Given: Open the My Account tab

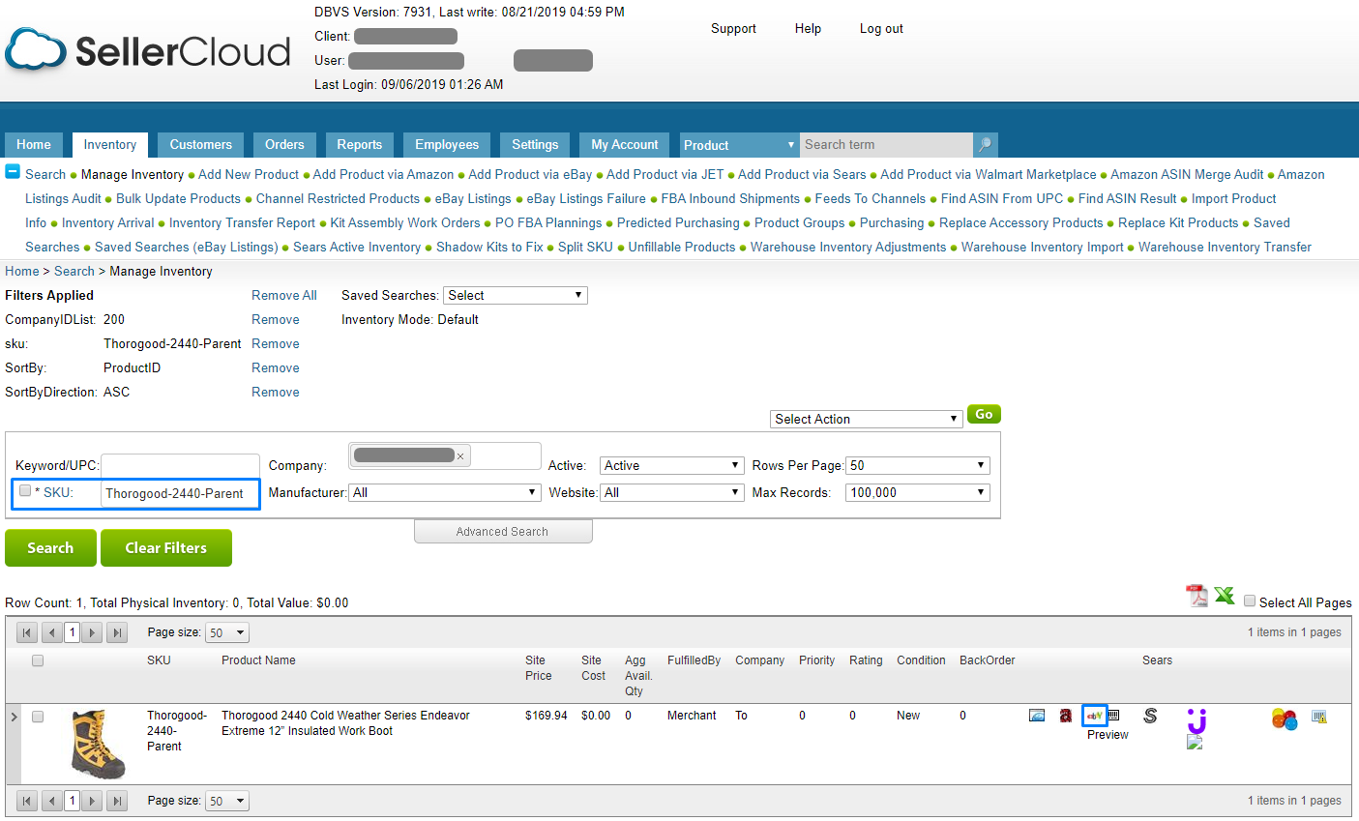Looking at the screenshot, I should pos(625,145).
